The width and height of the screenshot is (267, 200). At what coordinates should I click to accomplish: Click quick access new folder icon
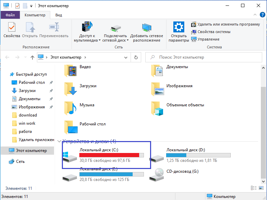25,6
